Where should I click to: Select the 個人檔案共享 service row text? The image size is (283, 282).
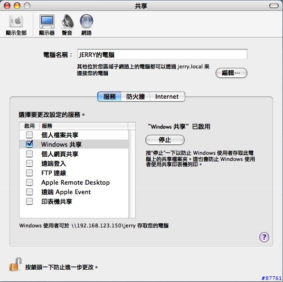(x=60, y=135)
